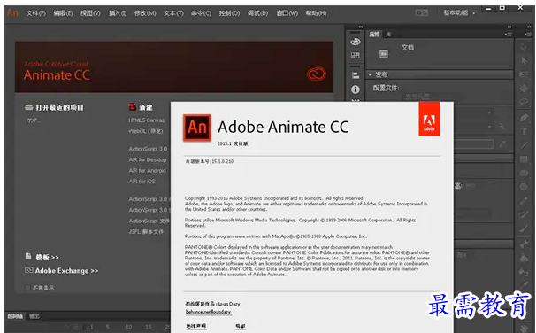This screenshot has width=536, height=333.
Task: Create a new AIR for Desktop document
Action: click(x=148, y=159)
